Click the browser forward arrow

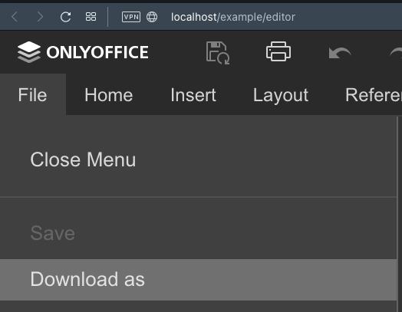(x=40, y=17)
